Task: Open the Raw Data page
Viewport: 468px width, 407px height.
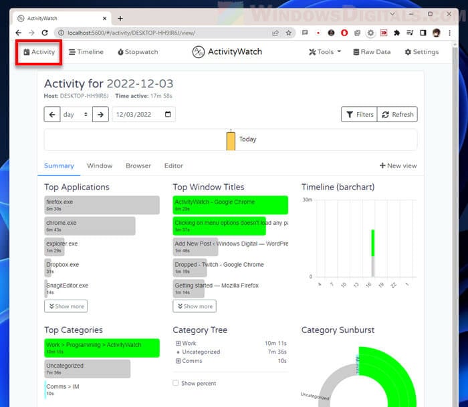Action: click(x=372, y=52)
